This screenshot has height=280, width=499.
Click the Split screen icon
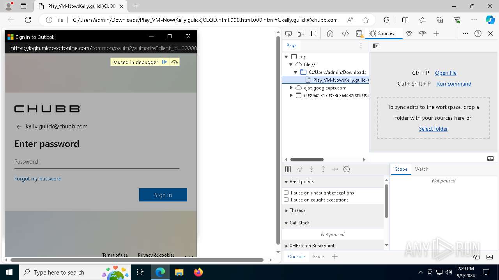405,20
